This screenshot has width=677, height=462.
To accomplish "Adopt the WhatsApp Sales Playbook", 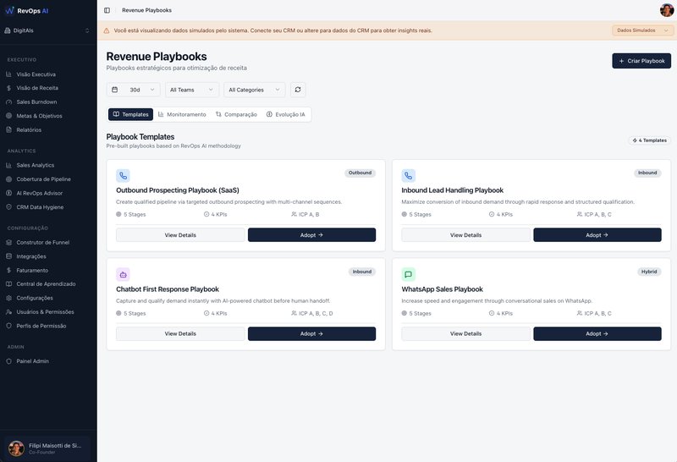I will coord(597,333).
